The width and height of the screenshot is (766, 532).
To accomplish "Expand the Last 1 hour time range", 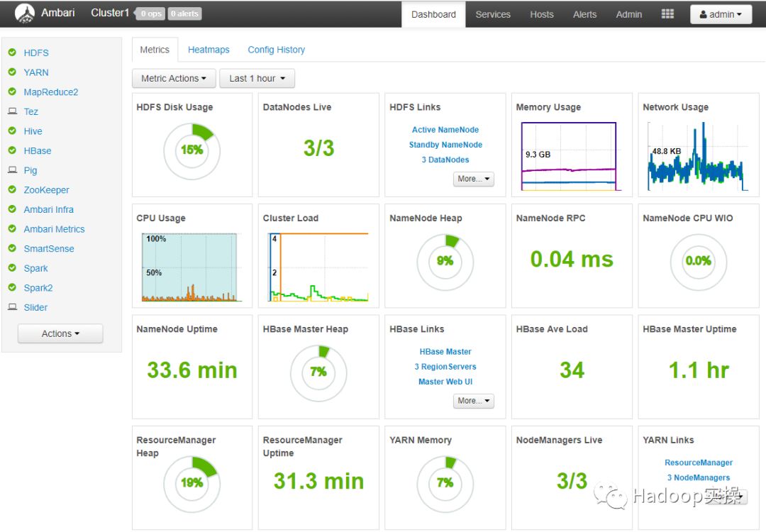I will coord(257,78).
